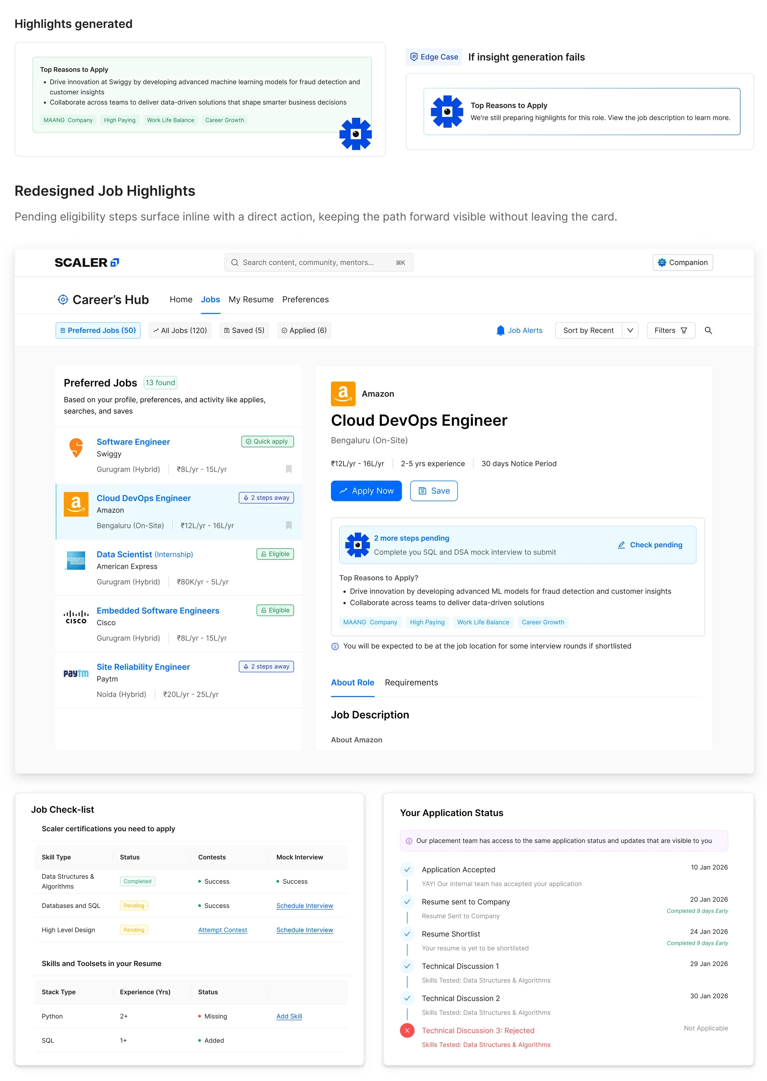The height and width of the screenshot is (1081, 767).
Task: Open the Data Scientist (Internship) job
Action: tap(144, 554)
